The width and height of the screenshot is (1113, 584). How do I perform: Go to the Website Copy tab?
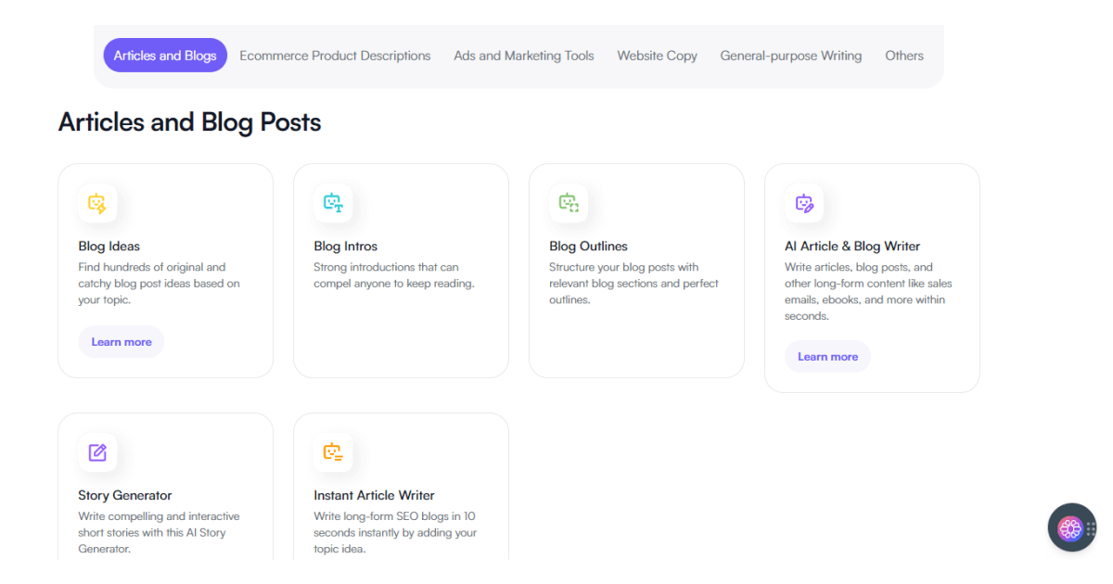point(657,56)
